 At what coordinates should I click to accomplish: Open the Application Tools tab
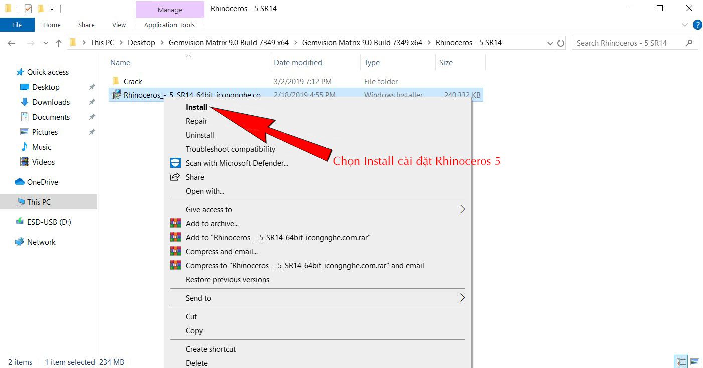click(x=169, y=25)
